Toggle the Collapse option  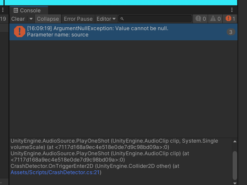[x=48, y=19]
